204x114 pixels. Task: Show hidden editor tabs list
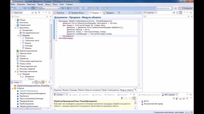pos(119,13)
